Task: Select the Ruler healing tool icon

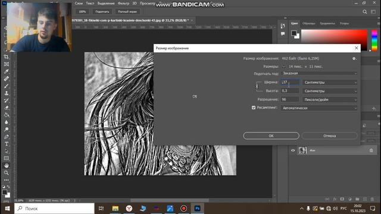Action: (7, 78)
